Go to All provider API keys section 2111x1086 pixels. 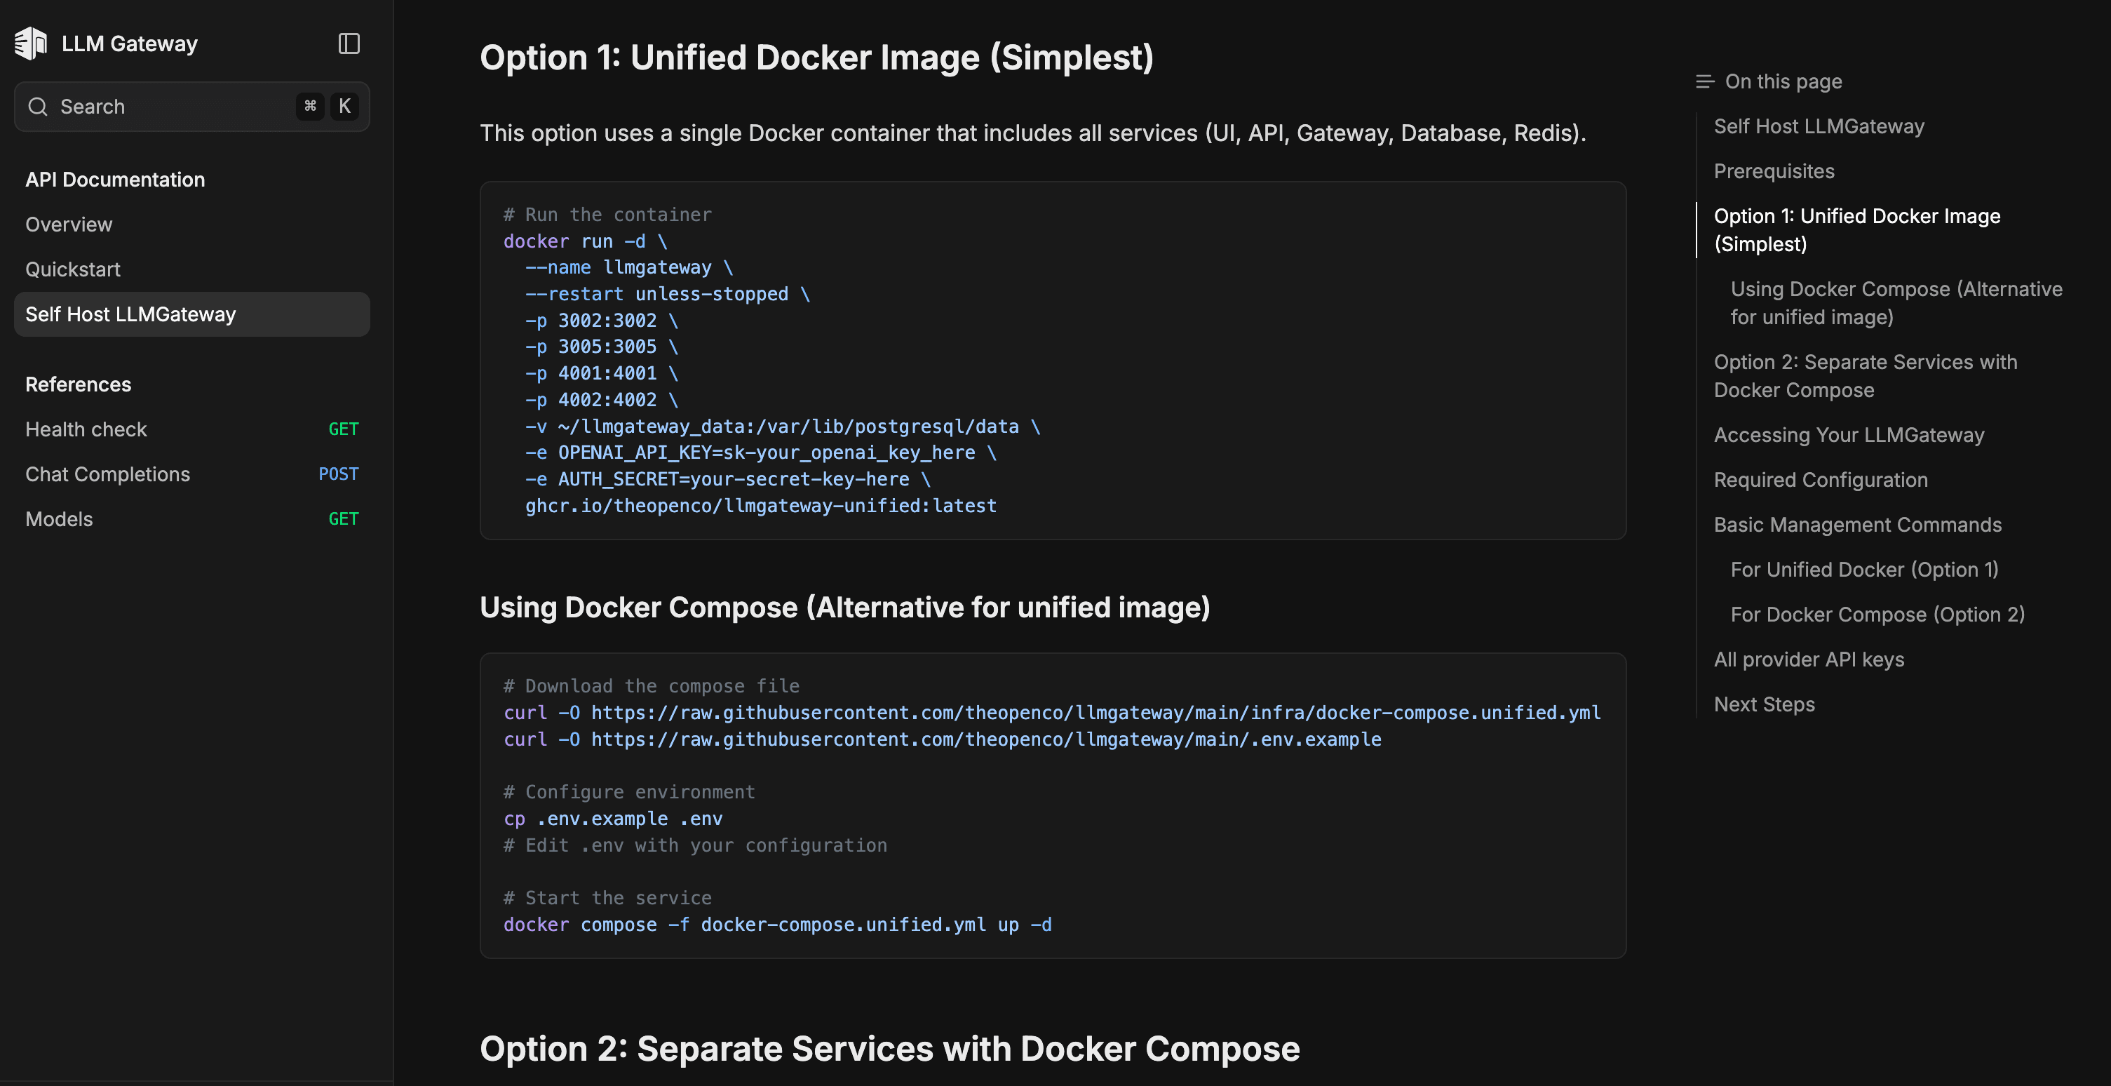pyautogui.click(x=1809, y=658)
